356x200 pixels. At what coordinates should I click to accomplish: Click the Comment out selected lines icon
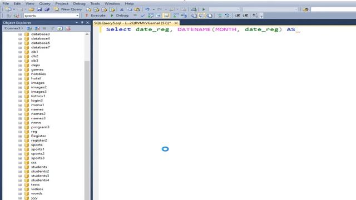[219, 16]
